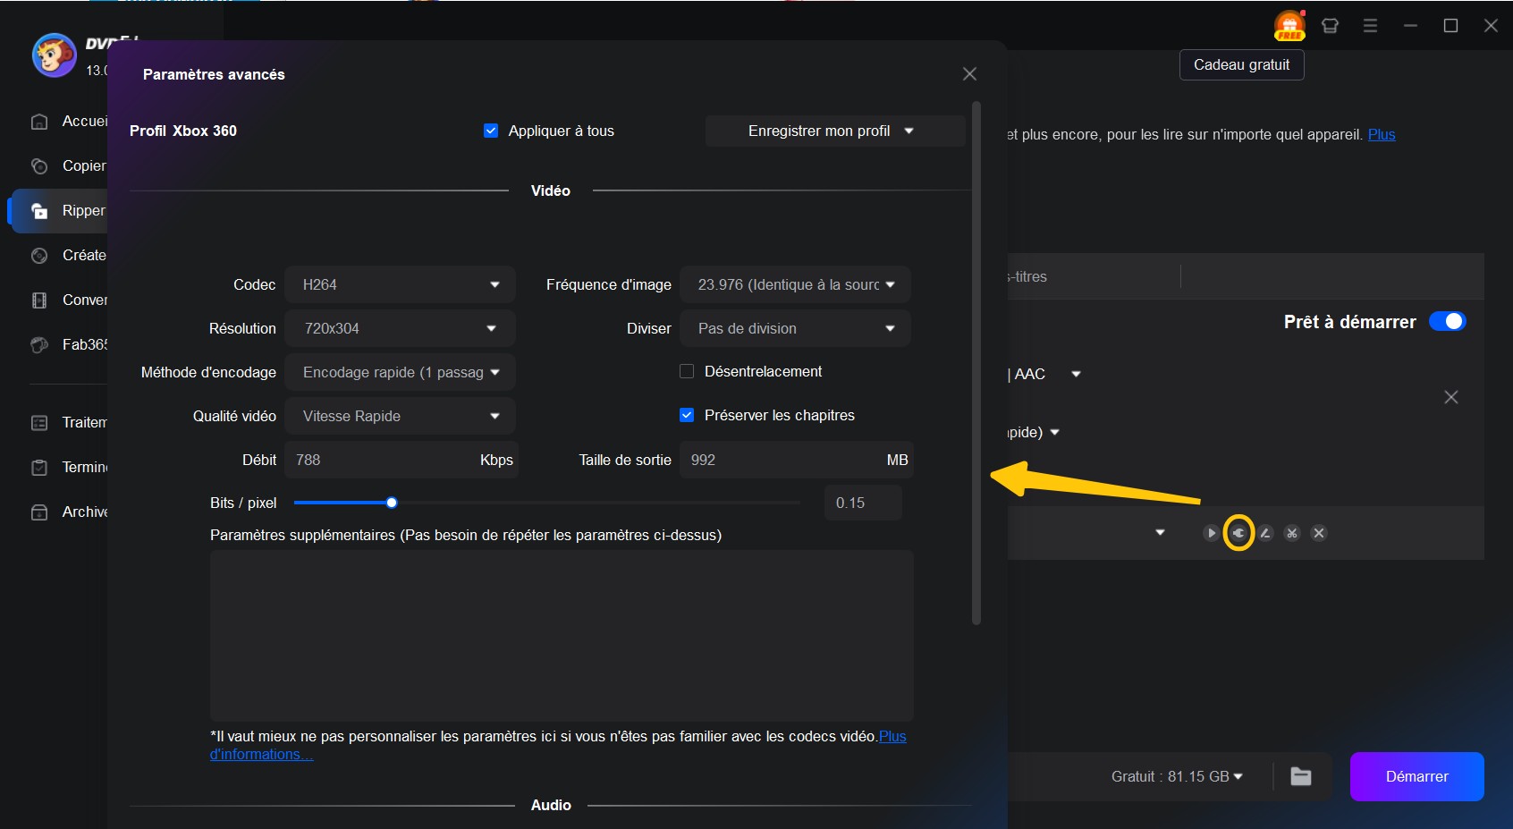Enable the Désentrelacement checkbox
Image resolution: width=1513 pixels, height=829 pixels.
click(687, 371)
